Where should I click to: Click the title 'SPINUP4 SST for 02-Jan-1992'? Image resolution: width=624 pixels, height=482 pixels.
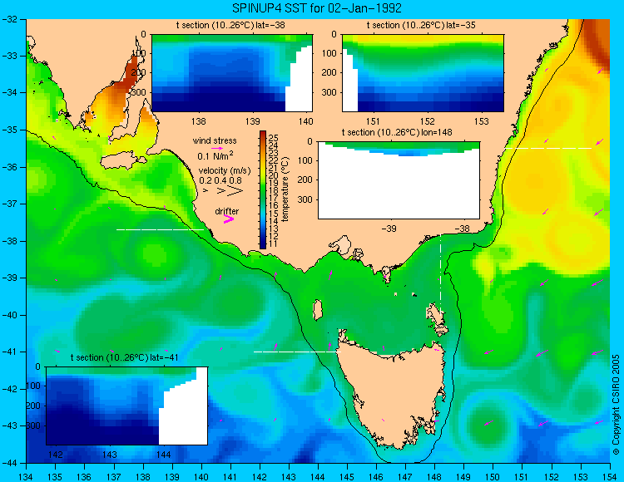[x=317, y=8]
